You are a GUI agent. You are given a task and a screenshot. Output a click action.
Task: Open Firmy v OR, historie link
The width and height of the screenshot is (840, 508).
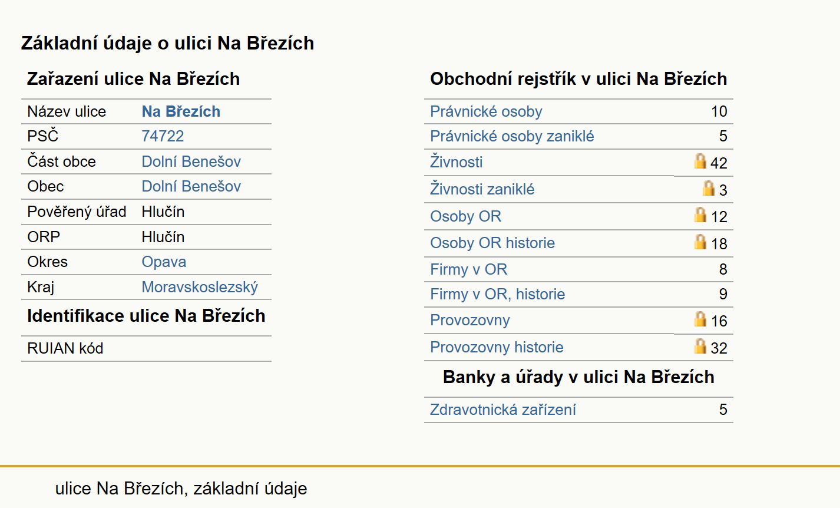[497, 294]
